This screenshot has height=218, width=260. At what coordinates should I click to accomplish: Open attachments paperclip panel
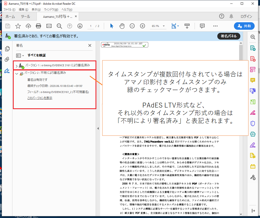coord(7,59)
